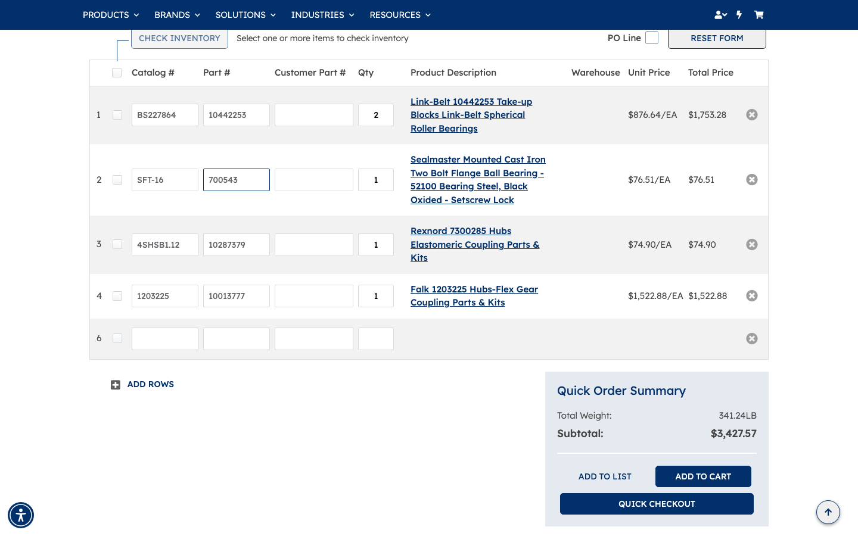Check the row 3 4SHSB1.12 checkbox
The width and height of the screenshot is (858, 536).
117,244
